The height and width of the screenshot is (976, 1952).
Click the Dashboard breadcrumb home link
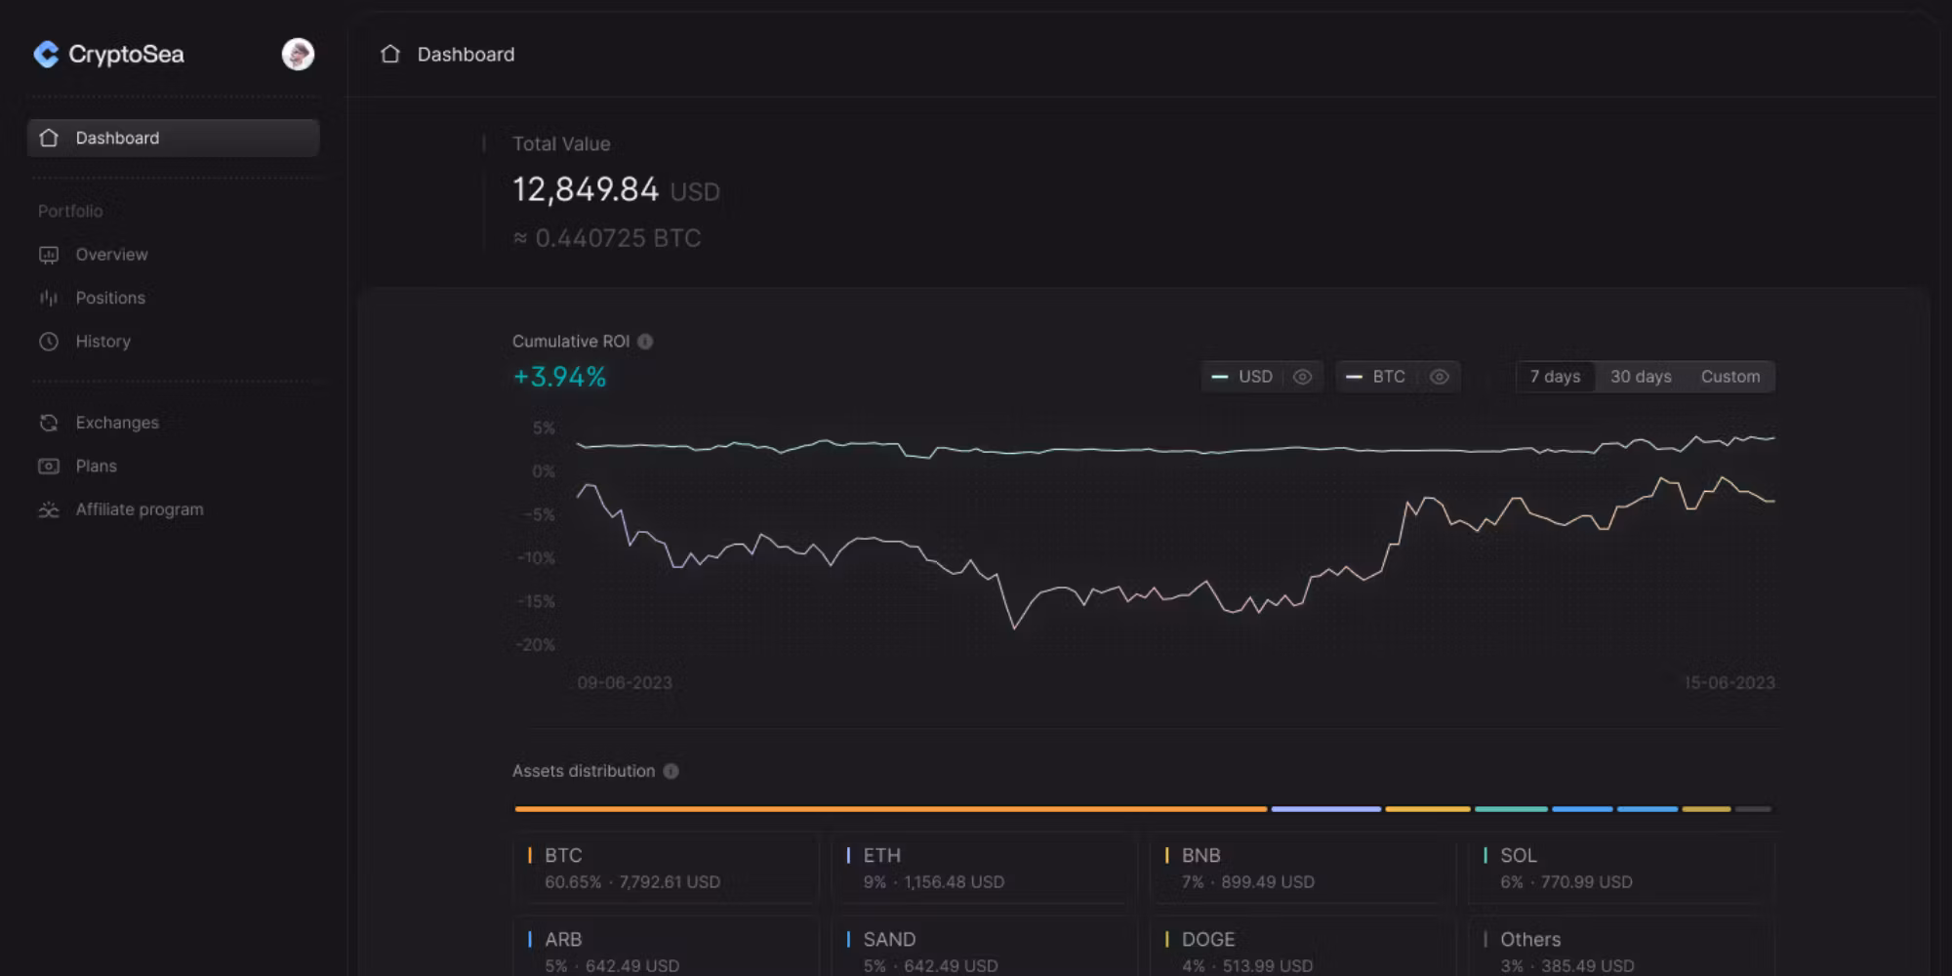tap(448, 55)
